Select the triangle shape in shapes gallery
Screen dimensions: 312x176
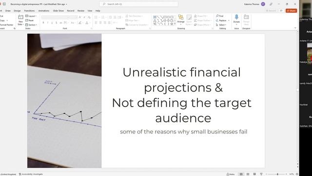[155, 21]
